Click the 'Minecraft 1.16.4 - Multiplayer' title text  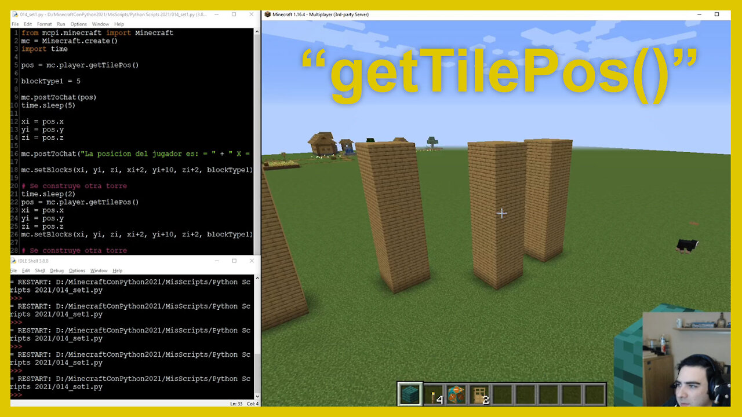point(321,14)
